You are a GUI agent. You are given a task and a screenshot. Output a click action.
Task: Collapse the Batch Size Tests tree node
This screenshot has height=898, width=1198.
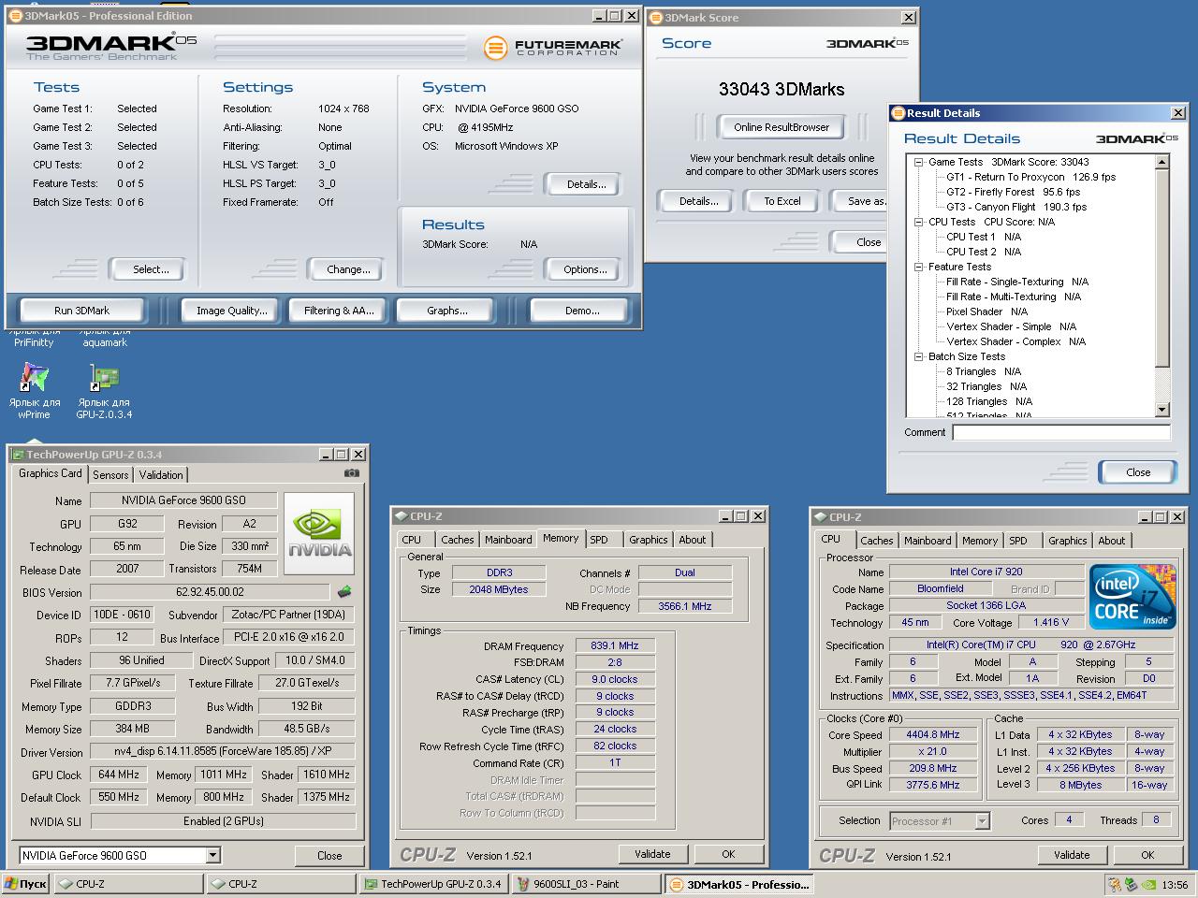pyautogui.click(x=919, y=356)
